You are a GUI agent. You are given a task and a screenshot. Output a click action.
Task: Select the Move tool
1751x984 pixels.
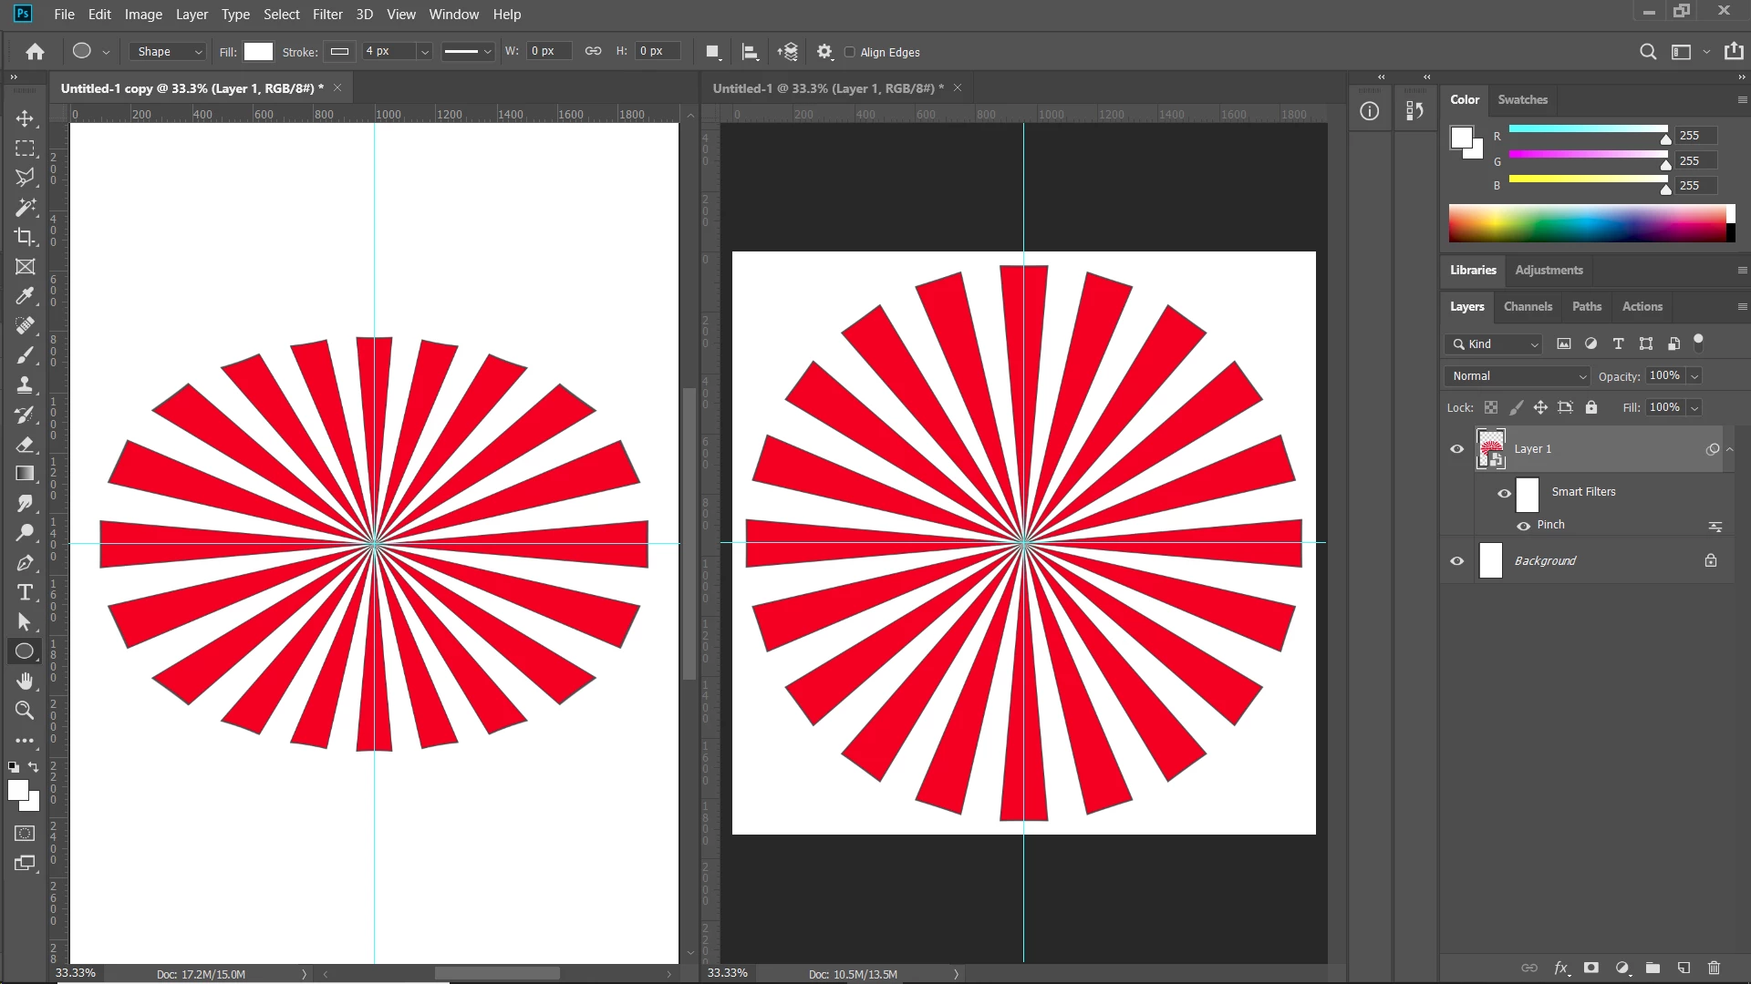point(25,118)
